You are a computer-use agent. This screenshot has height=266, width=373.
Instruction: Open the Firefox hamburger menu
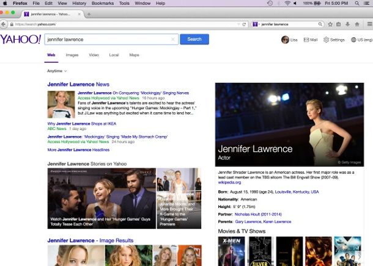(x=369, y=24)
